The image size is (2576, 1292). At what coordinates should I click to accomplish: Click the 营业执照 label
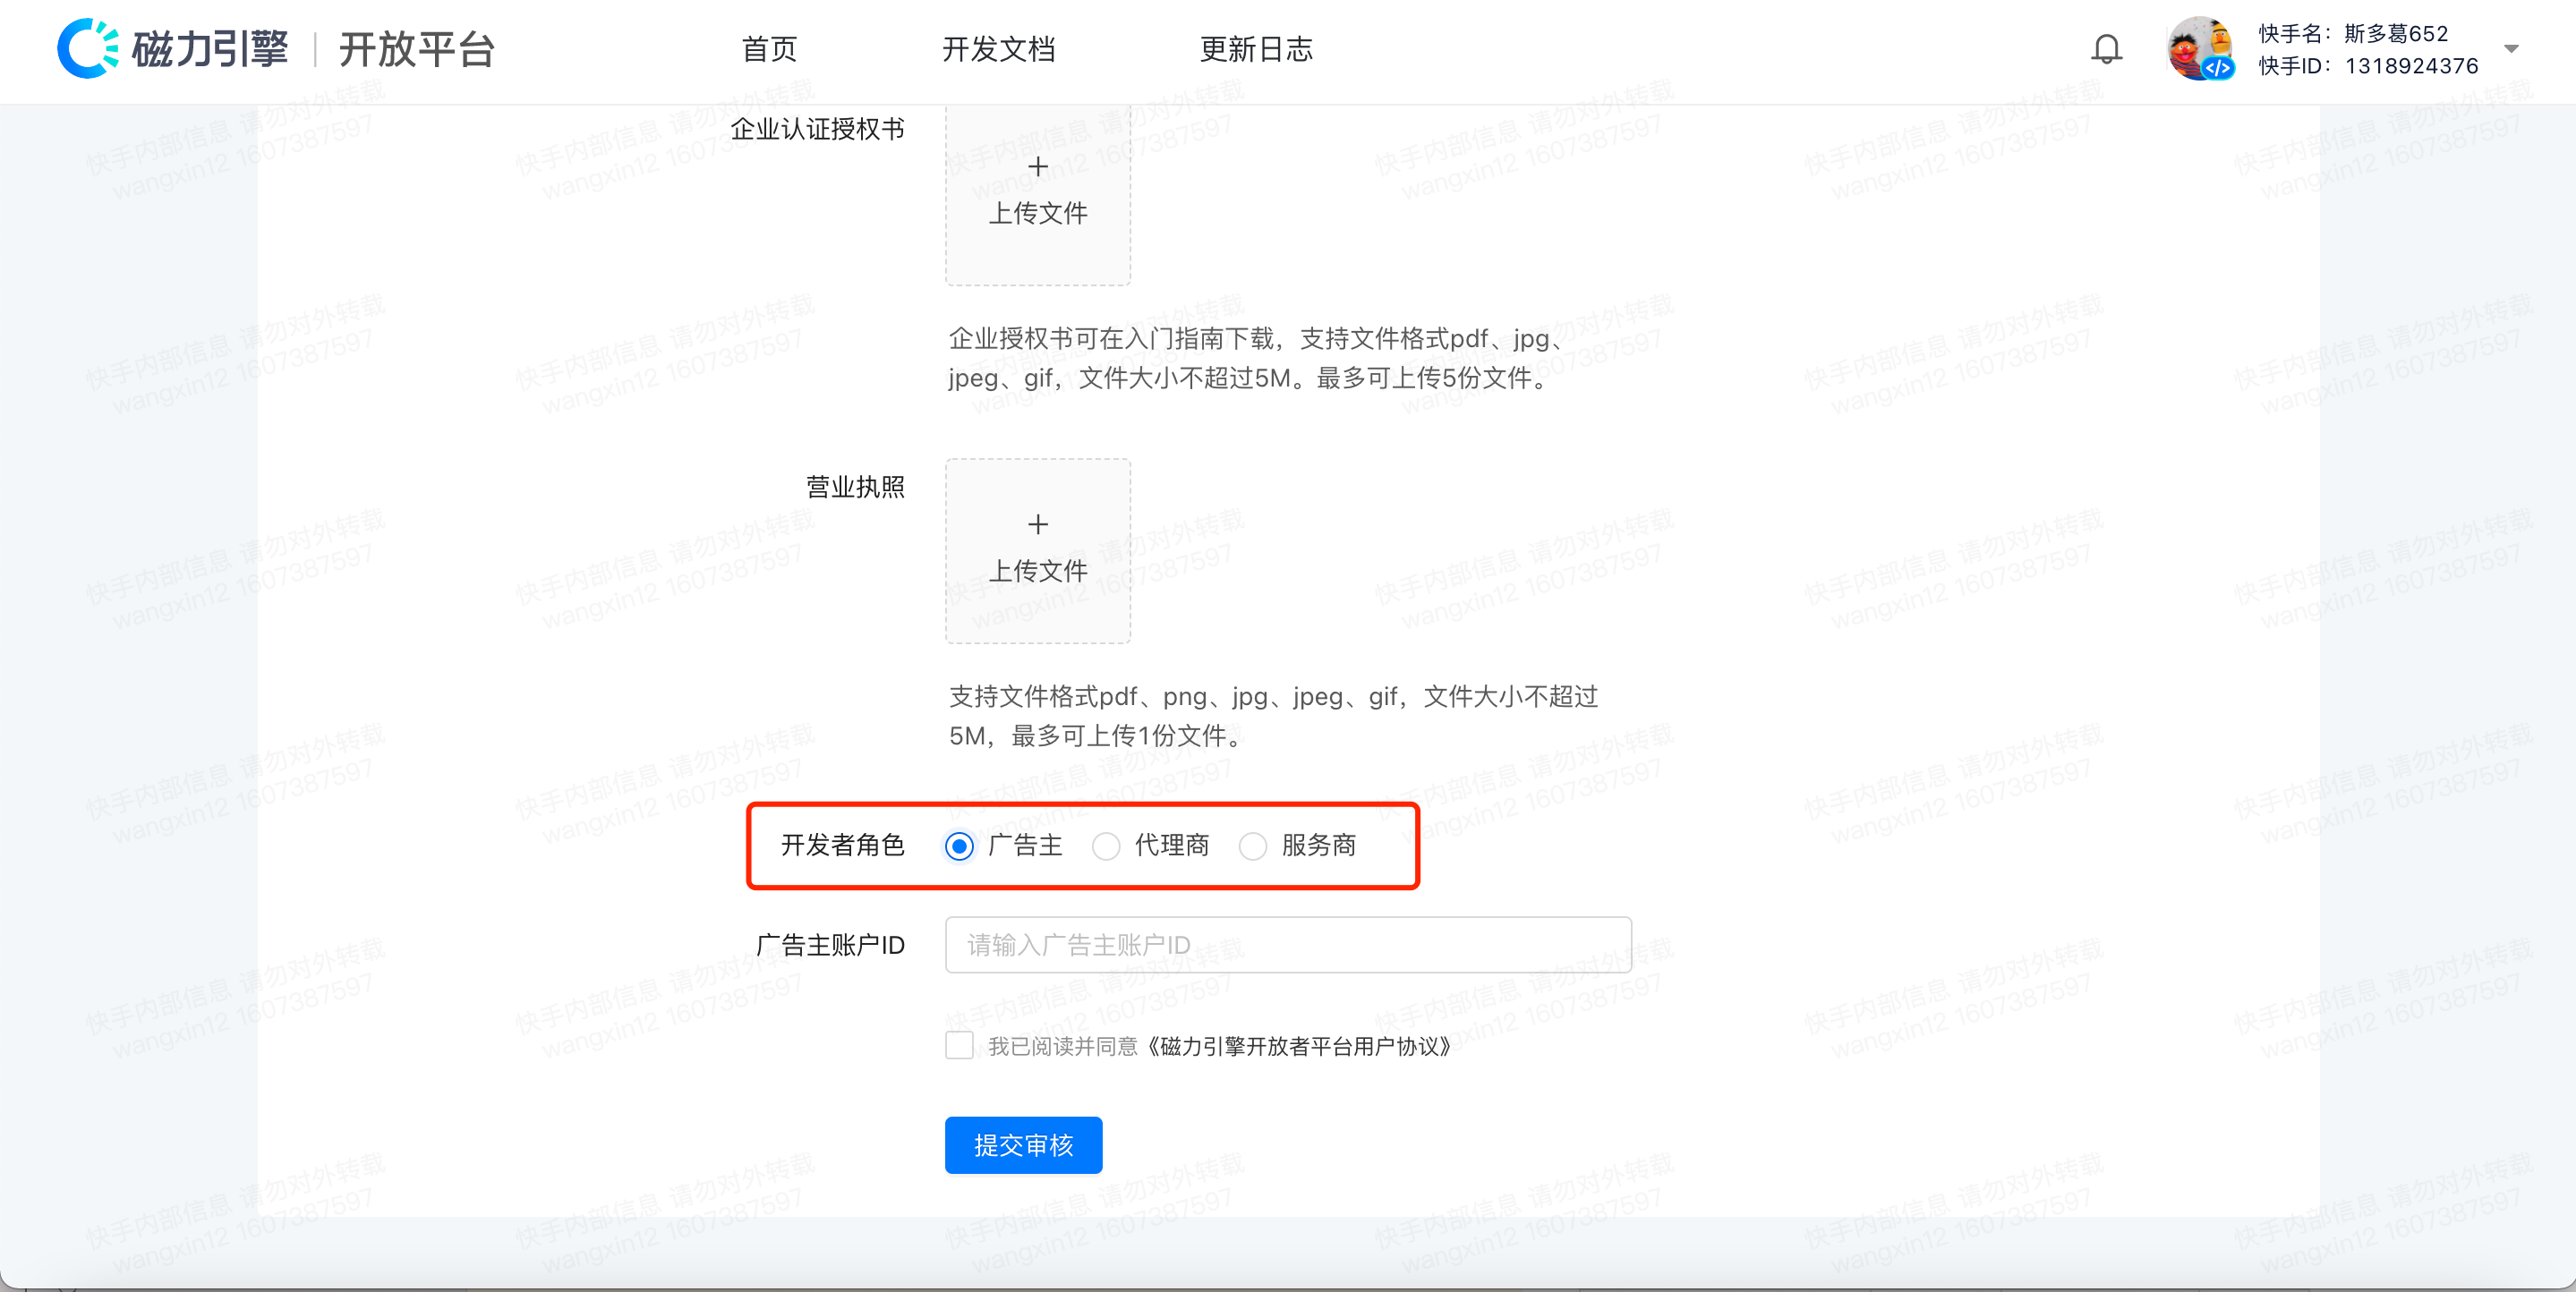[855, 487]
